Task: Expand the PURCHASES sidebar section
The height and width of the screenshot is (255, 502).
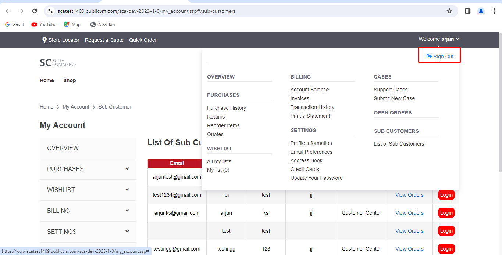Action: pos(127,169)
